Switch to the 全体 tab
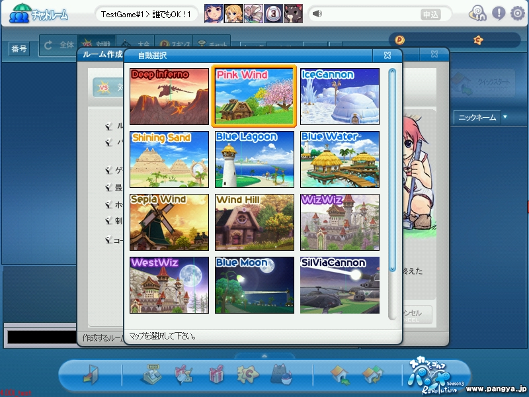529x397 pixels. (58, 45)
